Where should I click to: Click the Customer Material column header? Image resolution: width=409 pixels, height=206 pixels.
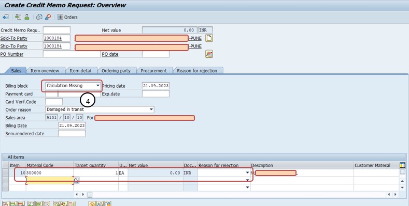coord(376,165)
